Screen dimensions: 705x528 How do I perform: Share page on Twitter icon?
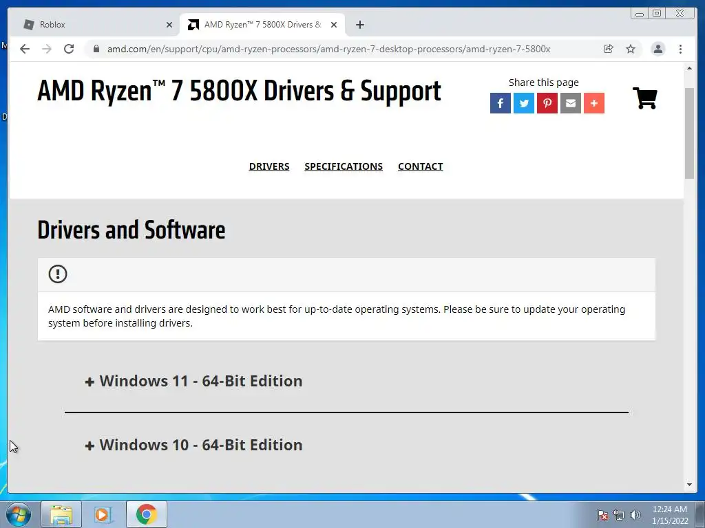click(x=524, y=103)
